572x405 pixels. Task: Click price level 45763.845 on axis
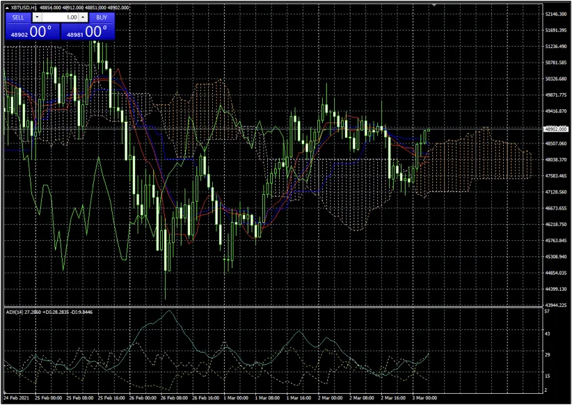(x=556, y=241)
